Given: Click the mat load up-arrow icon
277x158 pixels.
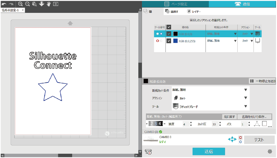Looking at the screenshot, I should click(70, 23).
